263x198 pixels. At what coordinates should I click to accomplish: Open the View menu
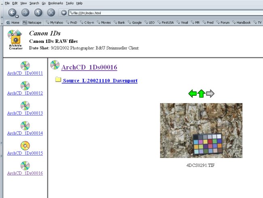pyautogui.click(x=23, y=3)
